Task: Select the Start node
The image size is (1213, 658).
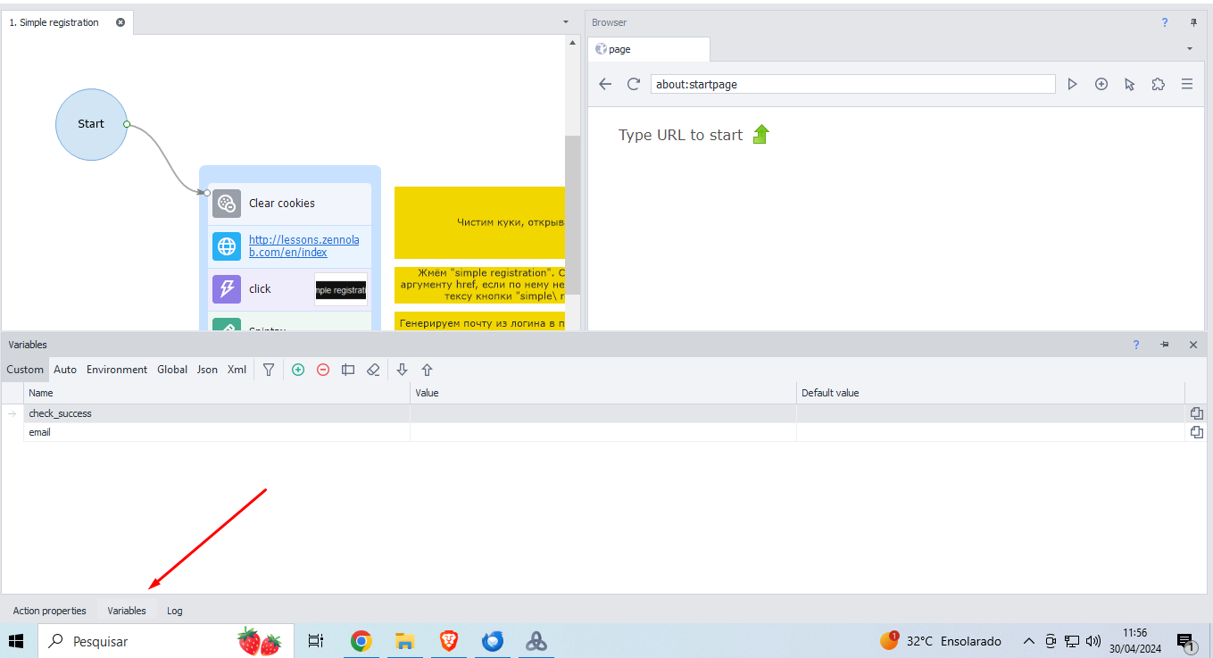Action: pos(91,124)
